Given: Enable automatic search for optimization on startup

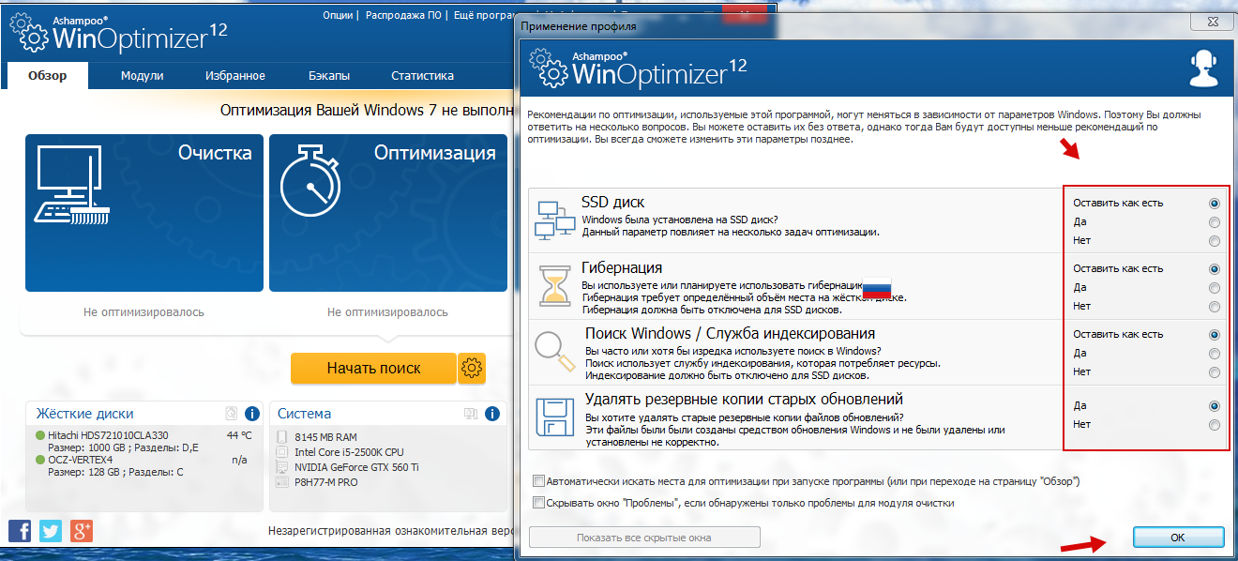Looking at the screenshot, I should [x=538, y=481].
